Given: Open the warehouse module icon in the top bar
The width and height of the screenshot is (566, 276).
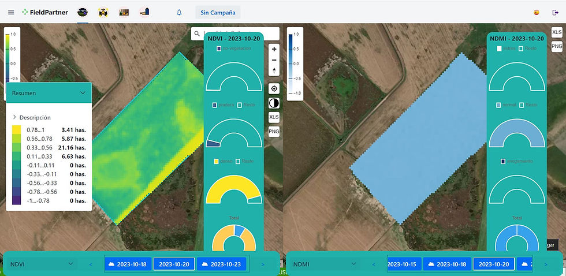Looking at the screenshot, I should coord(124,12).
